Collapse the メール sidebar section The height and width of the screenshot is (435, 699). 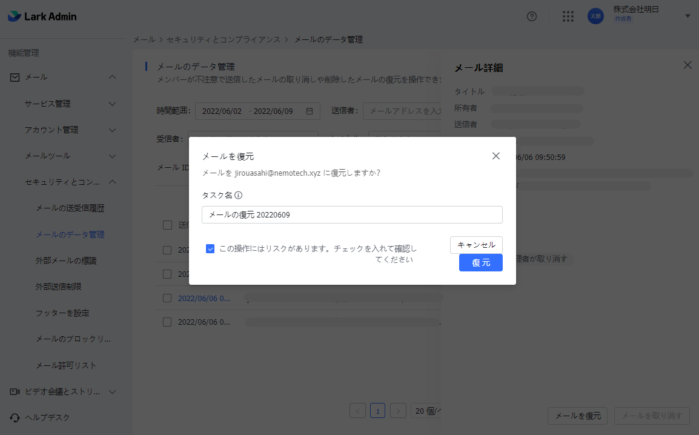tap(112, 77)
